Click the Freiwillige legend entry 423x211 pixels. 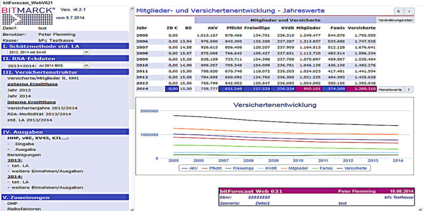point(240,168)
